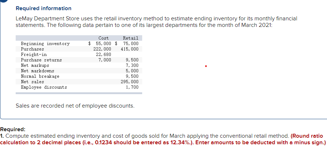Select the 'Purchase returns' row label

point(41,60)
